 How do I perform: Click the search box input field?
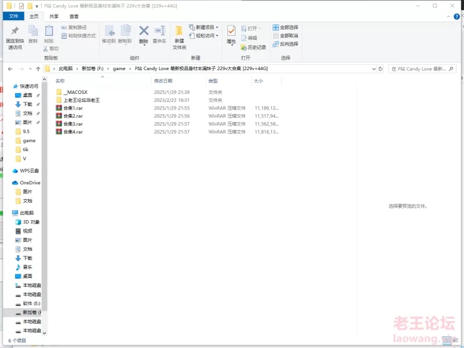tap(422, 69)
